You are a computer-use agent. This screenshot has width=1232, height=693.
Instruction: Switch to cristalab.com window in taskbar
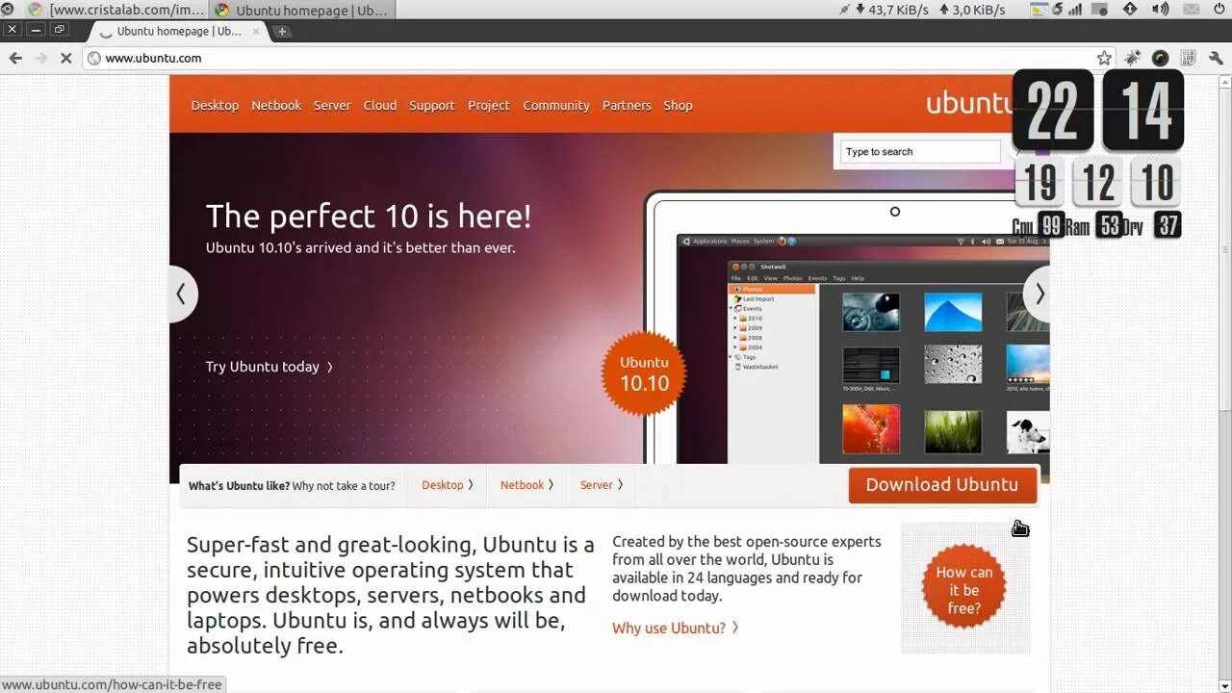pyautogui.click(x=115, y=10)
